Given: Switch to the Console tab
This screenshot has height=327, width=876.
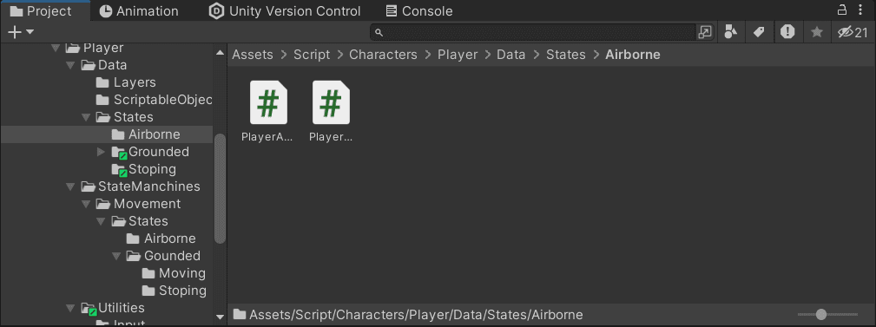Looking at the screenshot, I should pyautogui.click(x=419, y=11).
